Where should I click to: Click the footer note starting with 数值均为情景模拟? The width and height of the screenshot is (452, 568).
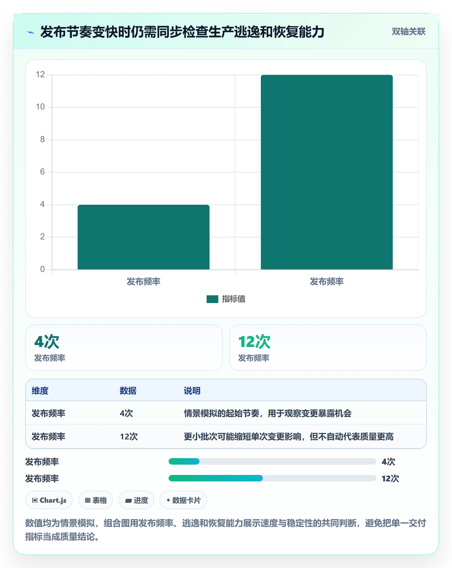[226, 530]
